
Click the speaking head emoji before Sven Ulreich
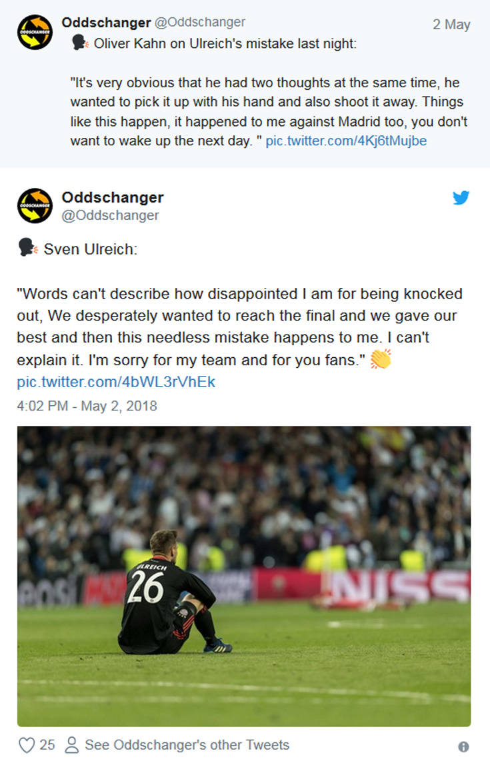27,249
